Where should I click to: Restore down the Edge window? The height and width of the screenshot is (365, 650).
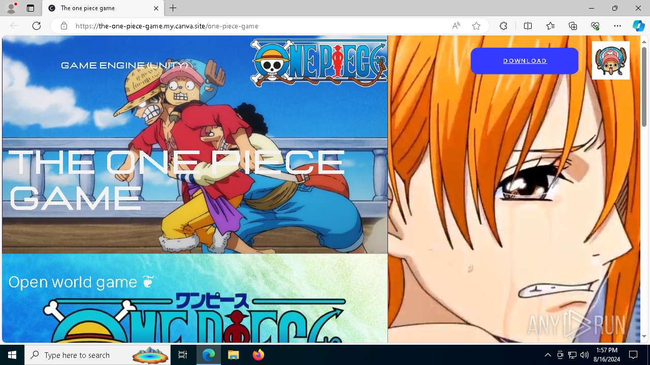[615, 8]
